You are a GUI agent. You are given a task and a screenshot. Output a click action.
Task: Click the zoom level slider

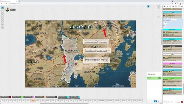159,13
